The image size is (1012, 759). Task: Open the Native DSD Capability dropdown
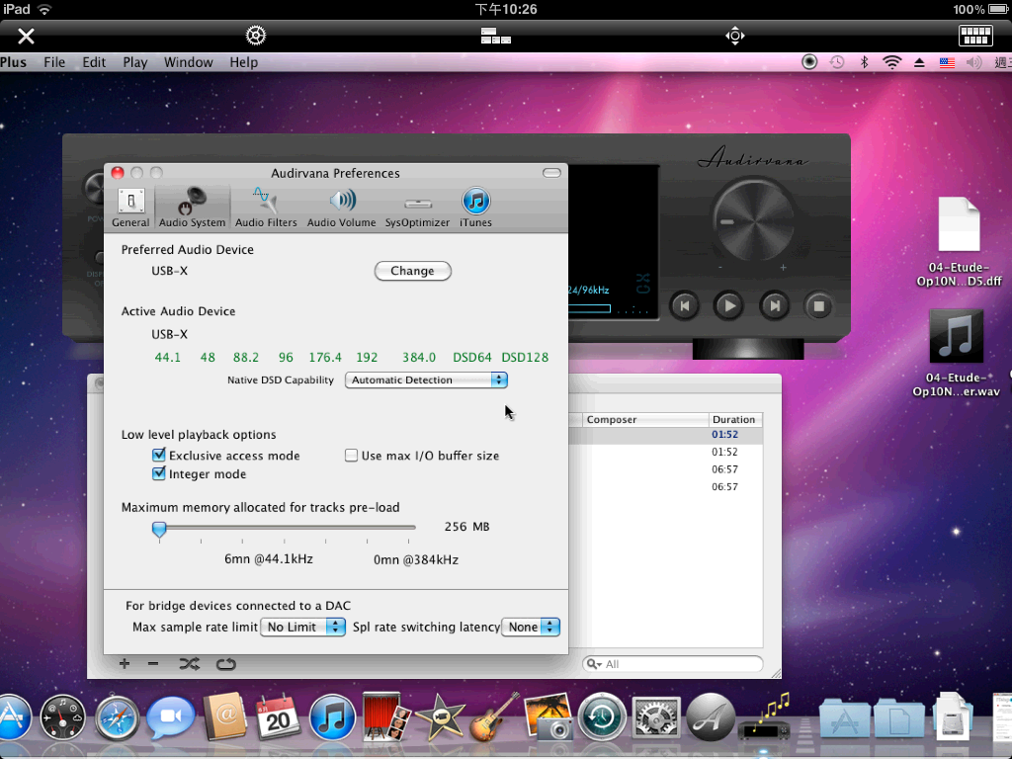tap(426, 380)
